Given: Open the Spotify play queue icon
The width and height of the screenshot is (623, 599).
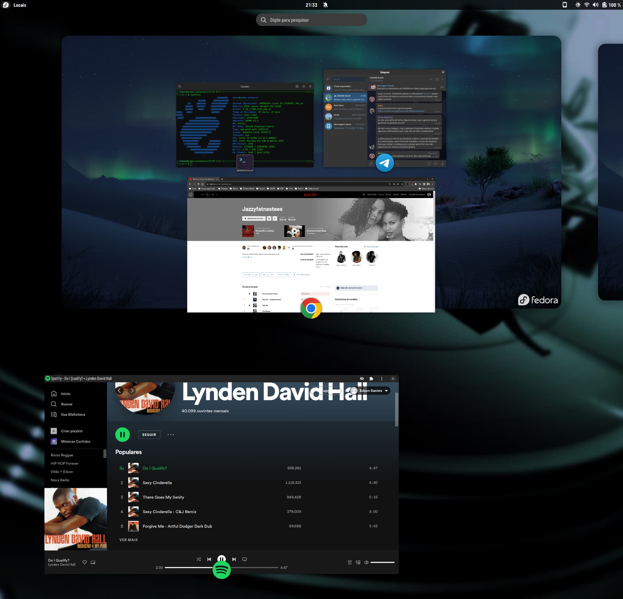Looking at the screenshot, I should pos(349,562).
